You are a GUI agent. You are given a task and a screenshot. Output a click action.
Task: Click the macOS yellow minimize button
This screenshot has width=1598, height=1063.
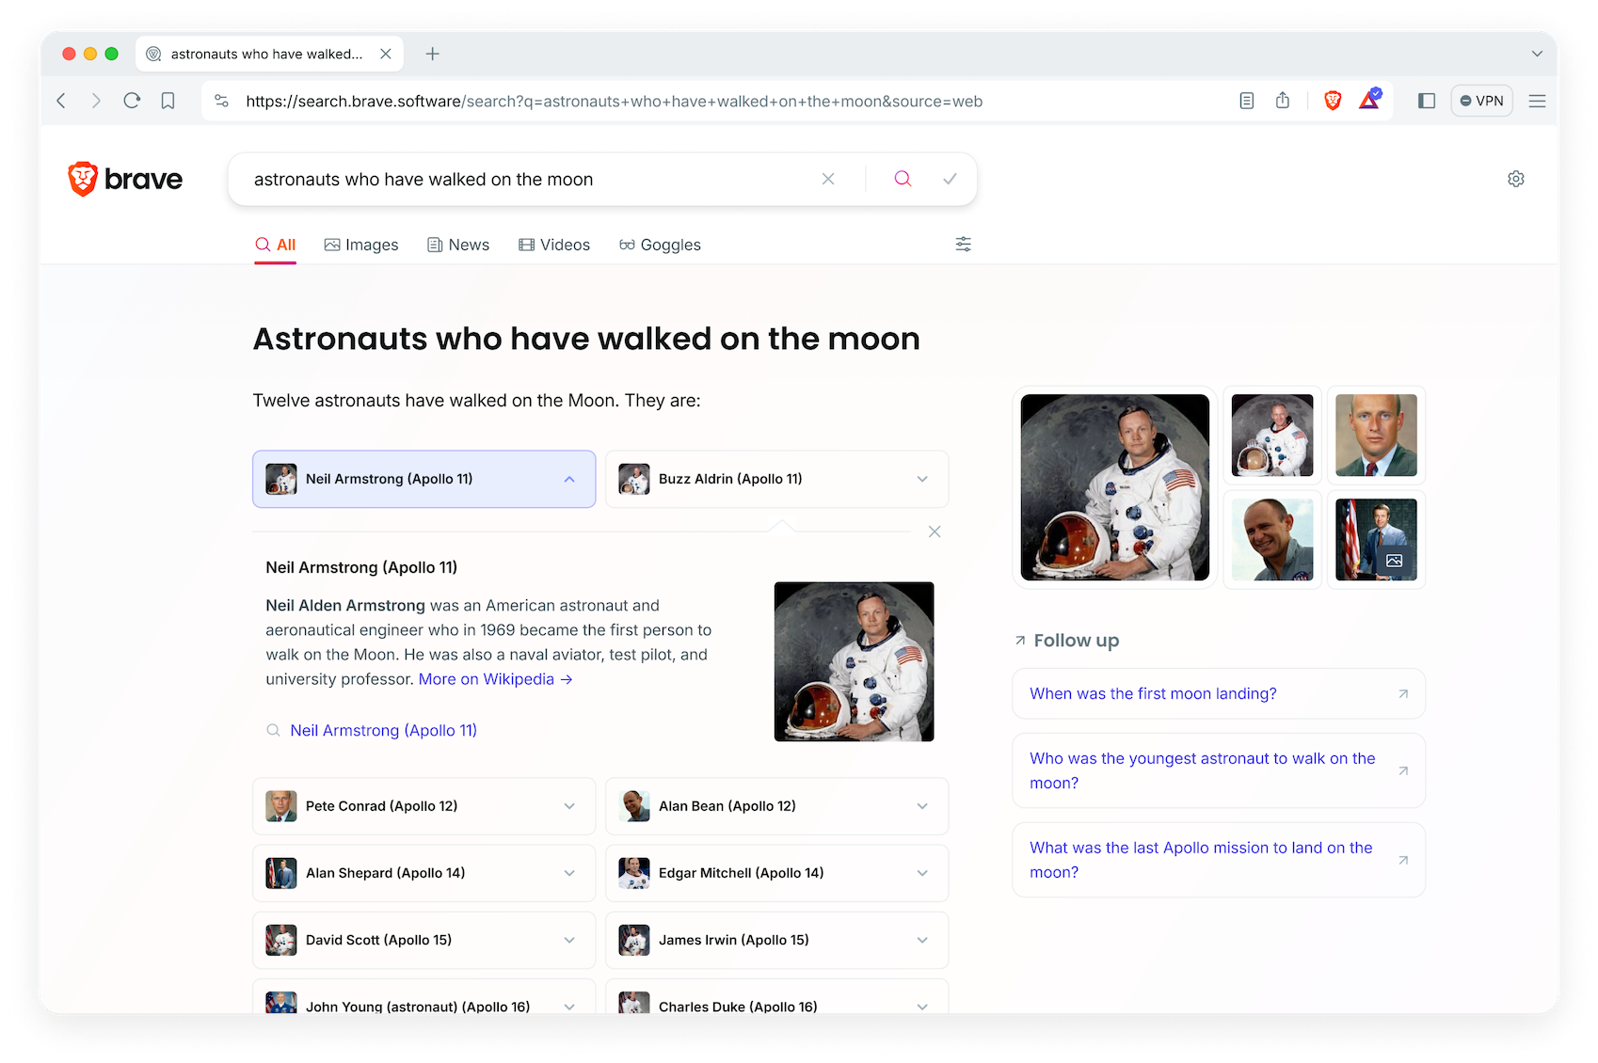[90, 54]
